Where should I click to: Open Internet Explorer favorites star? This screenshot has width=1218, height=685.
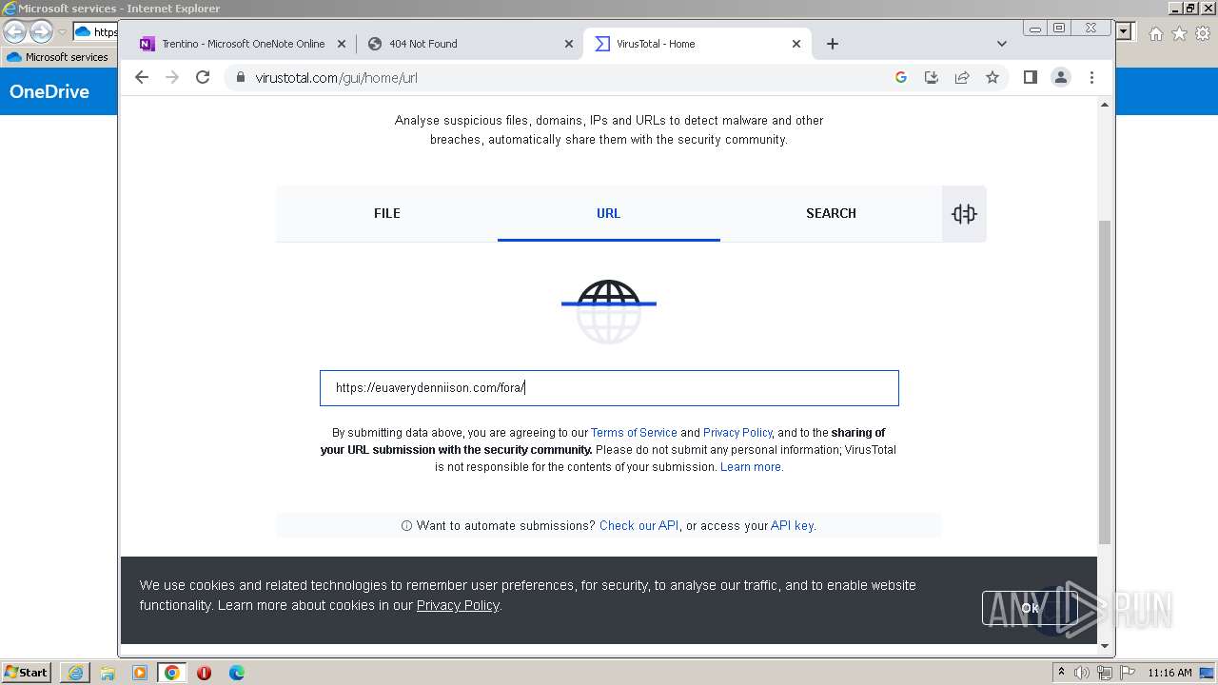click(x=1179, y=33)
